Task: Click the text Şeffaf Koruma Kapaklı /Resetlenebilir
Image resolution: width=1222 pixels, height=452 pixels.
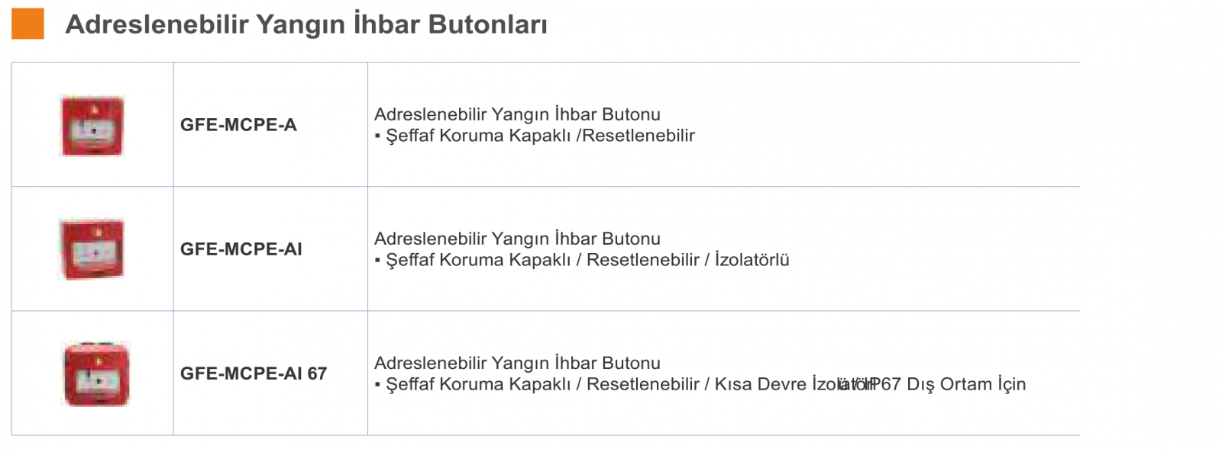Action: [541, 136]
